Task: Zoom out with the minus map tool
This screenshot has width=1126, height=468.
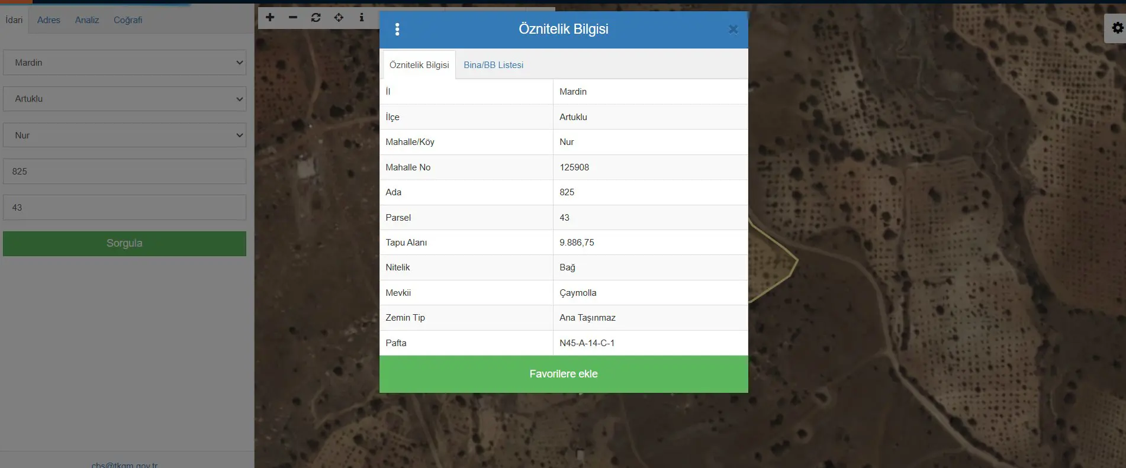Action: (293, 18)
